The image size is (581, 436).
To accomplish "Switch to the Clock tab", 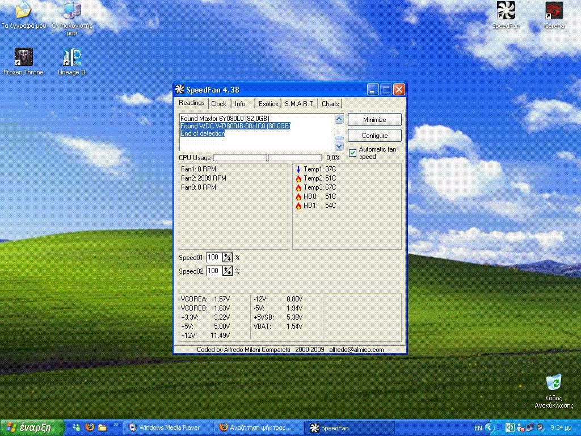I will click(x=218, y=104).
